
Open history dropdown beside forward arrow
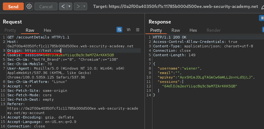click(x=85, y=7)
